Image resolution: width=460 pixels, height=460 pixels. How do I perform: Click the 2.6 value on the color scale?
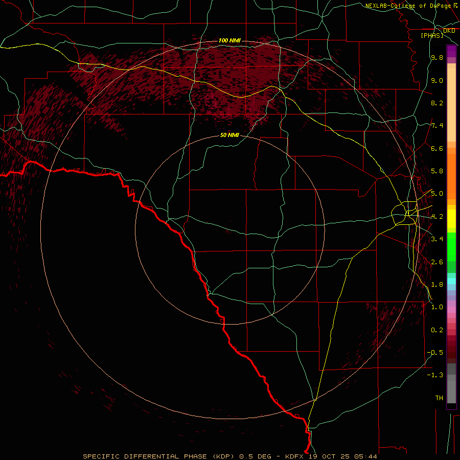point(437,262)
